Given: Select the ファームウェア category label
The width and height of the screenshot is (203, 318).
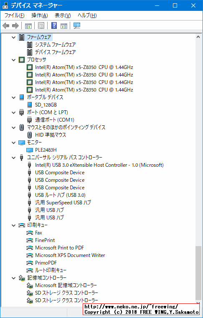Looking at the screenshot, I should [39, 37].
